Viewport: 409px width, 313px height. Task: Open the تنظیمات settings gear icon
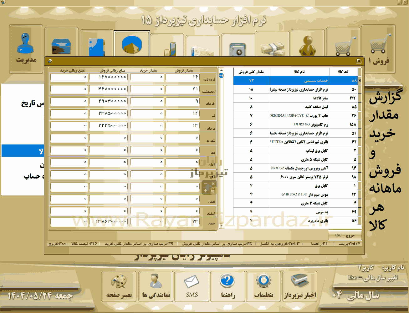pyautogui.click(x=263, y=286)
